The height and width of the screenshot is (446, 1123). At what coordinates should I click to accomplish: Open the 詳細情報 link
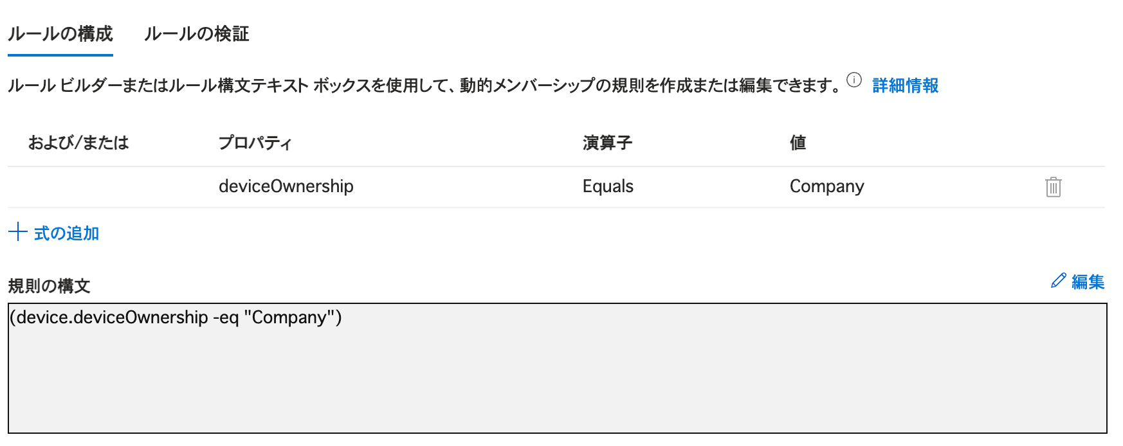pyautogui.click(x=905, y=85)
